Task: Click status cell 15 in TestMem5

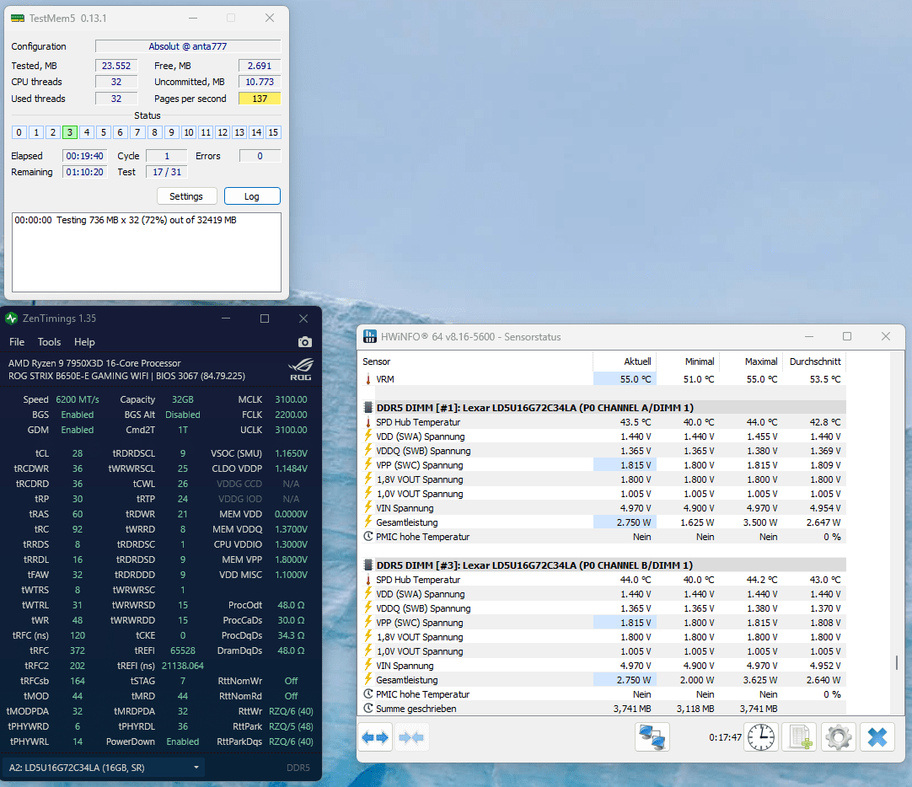Action: [273, 132]
